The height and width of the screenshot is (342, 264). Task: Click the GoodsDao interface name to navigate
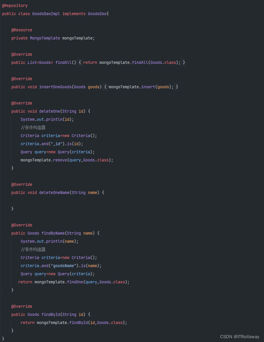[97, 14]
